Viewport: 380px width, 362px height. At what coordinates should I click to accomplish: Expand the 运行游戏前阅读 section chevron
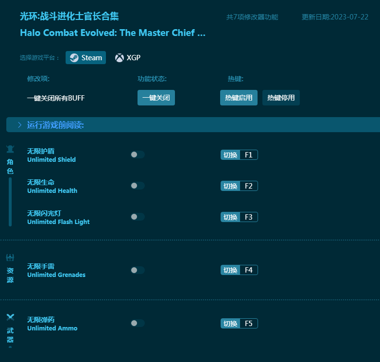pyautogui.click(x=19, y=125)
